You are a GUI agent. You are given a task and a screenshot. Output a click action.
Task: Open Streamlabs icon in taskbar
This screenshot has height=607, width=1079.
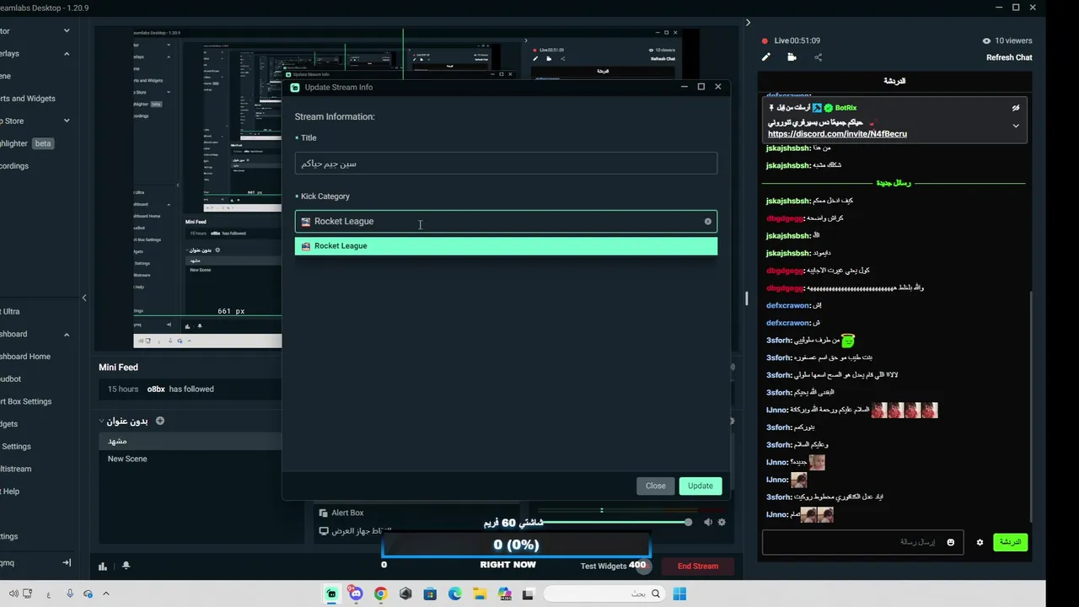click(331, 594)
